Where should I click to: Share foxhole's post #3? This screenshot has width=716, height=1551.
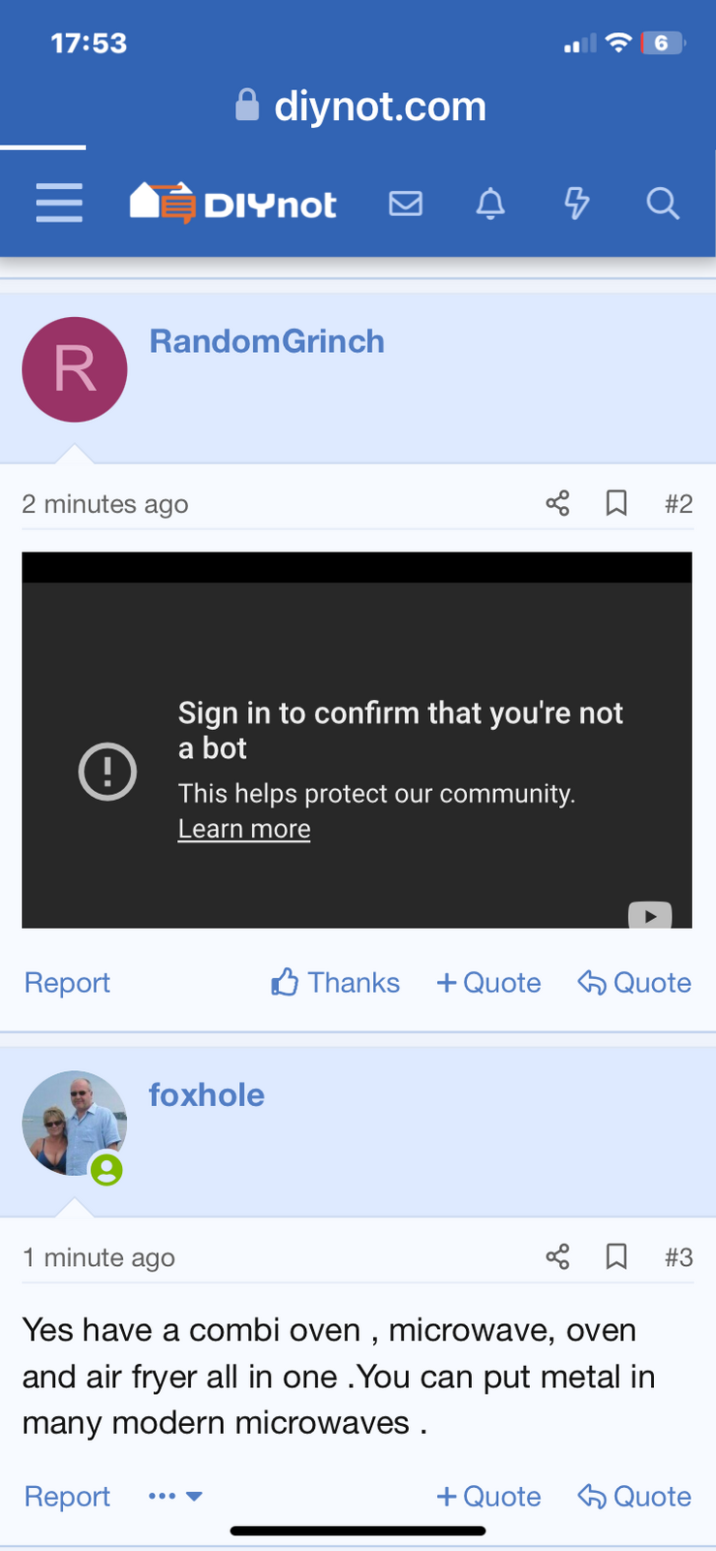(557, 1257)
